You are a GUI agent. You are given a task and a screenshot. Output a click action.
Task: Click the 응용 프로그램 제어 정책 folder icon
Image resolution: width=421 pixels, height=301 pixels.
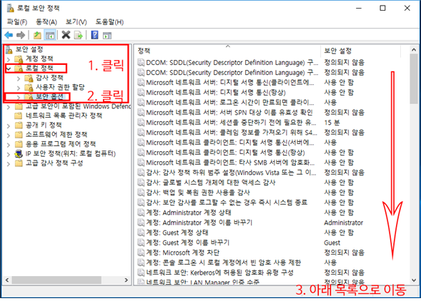[x=19, y=144]
